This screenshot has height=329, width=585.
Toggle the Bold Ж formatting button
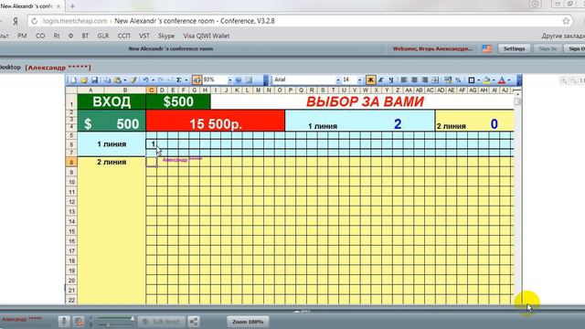(x=370, y=80)
